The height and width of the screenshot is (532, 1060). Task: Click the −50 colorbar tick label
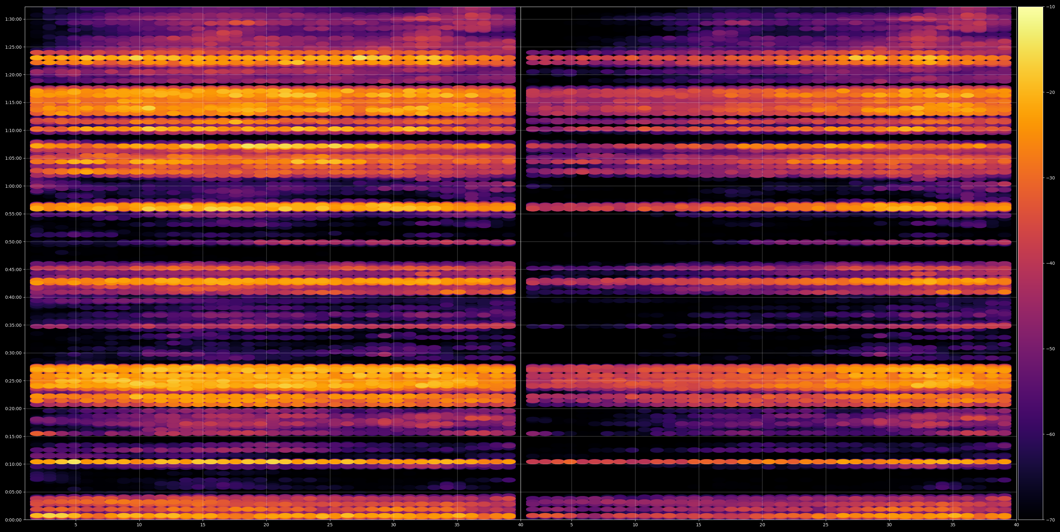click(x=1050, y=349)
